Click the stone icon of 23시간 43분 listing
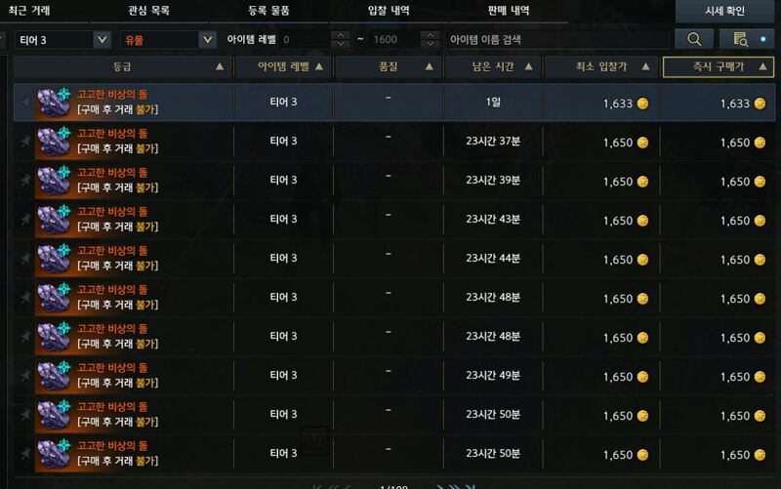The image size is (781, 489). click(55, 219)
